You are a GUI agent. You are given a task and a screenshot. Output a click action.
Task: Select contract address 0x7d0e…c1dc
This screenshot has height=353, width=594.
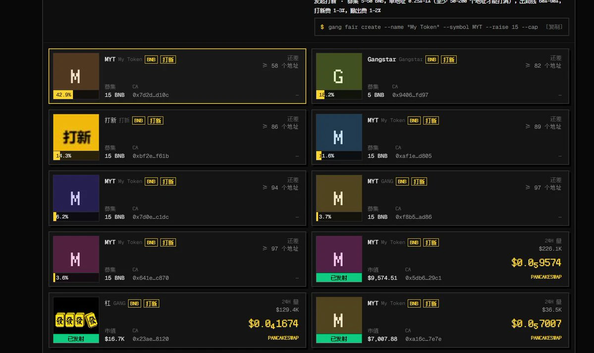(151, 217)
